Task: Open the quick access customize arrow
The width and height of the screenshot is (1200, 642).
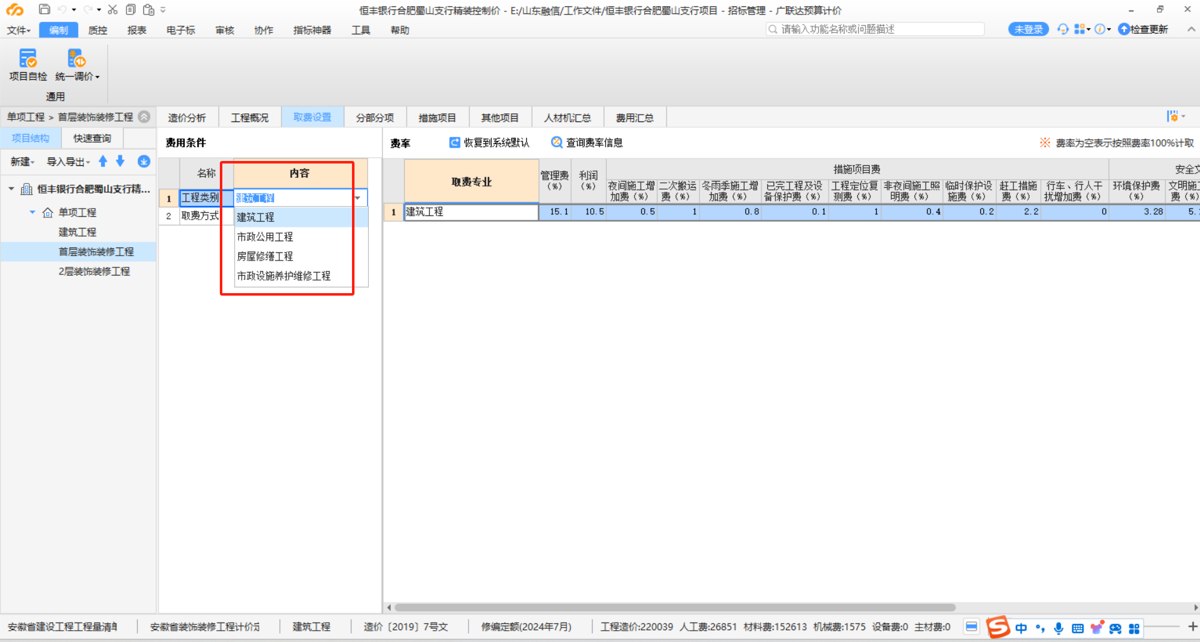Action: coord(163,10)
